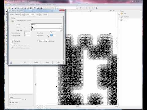This screenshot has height=110, width=147.
Task: Close the right-side panel with its X
Action: (141, 11)
